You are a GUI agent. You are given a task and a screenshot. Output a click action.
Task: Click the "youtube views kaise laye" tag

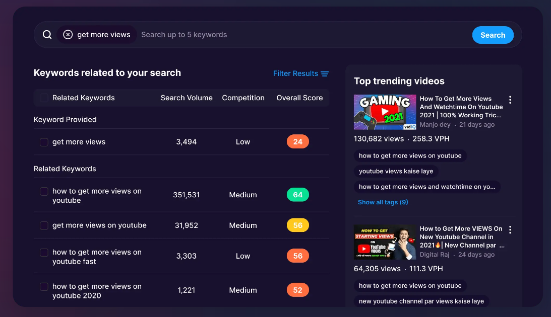click(x=396, y=171)
